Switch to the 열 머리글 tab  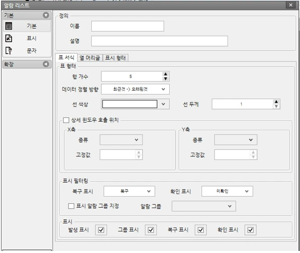(x=90, y=58)
